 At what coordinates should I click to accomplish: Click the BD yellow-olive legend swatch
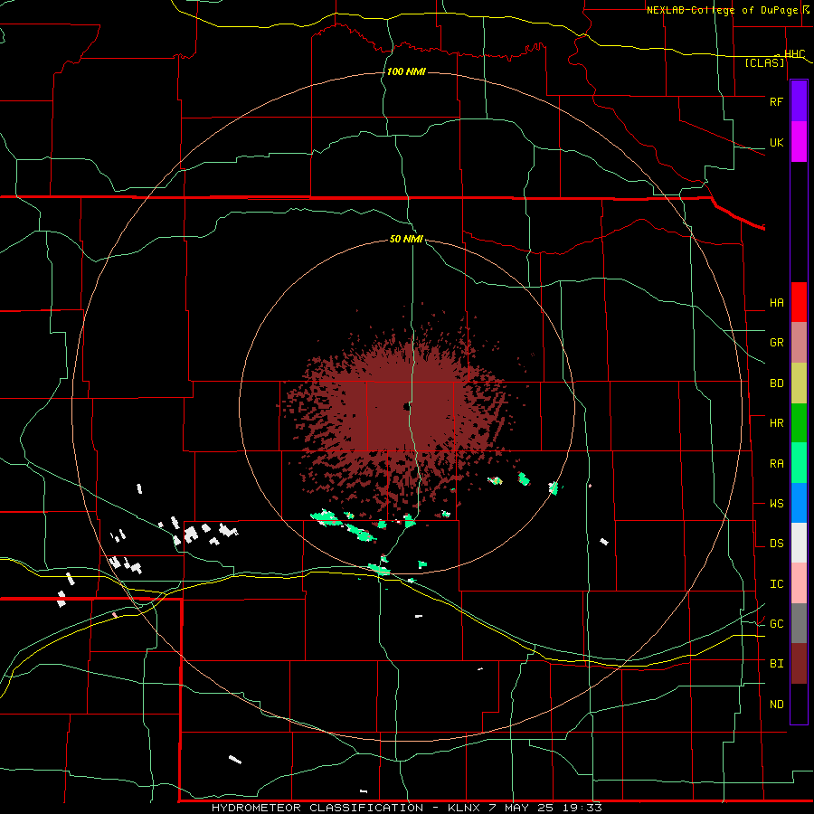click(x=799, y=383)
